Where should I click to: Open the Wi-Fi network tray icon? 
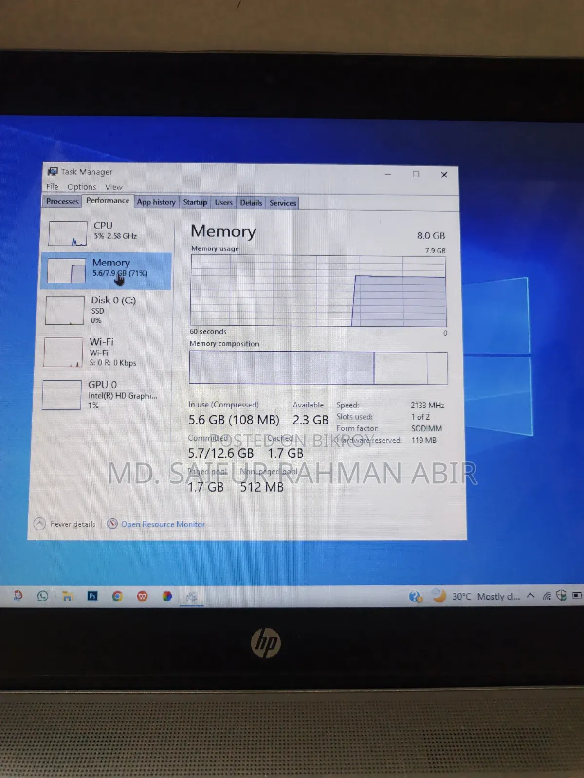point(547,596)
